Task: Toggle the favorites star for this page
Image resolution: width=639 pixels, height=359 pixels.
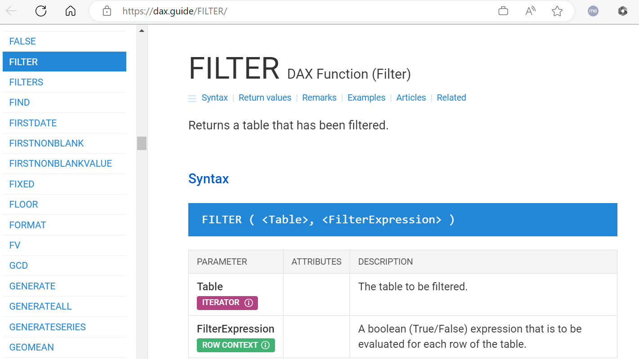Action: pyautogui.click(x=557, y=11)
